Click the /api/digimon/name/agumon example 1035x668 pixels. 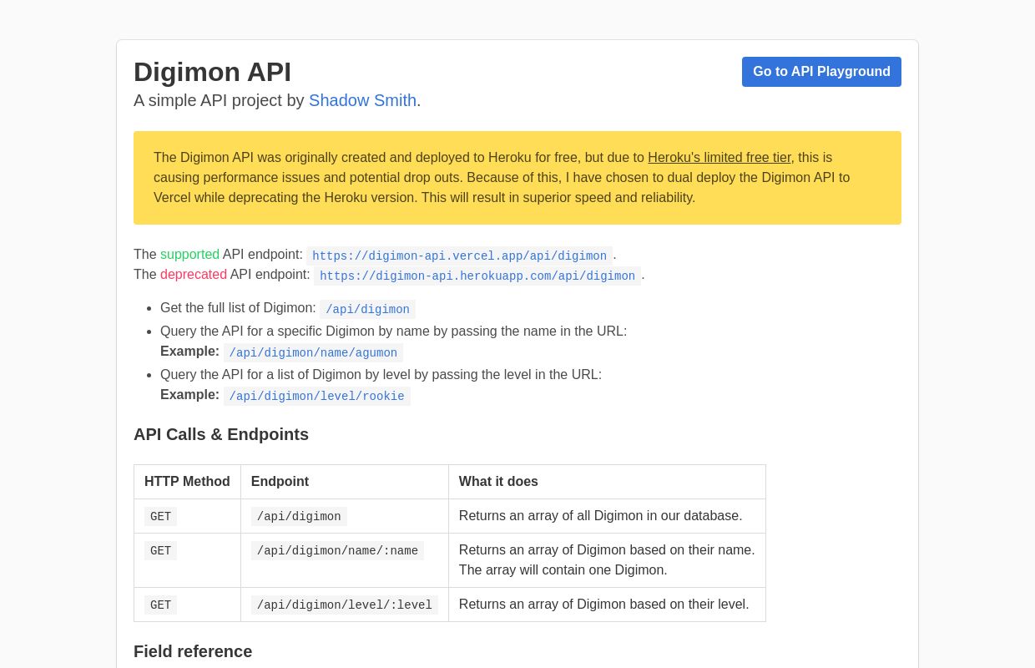(x=313, y=352)
